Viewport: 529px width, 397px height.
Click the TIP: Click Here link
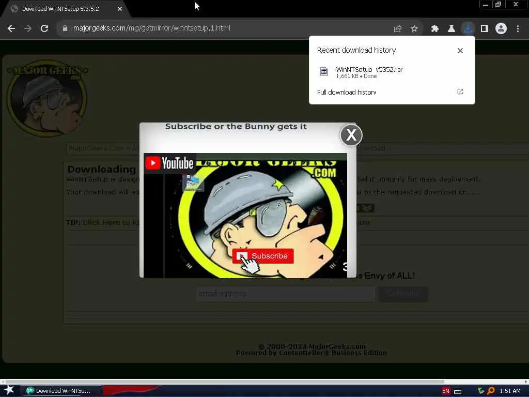coord(103,222)
